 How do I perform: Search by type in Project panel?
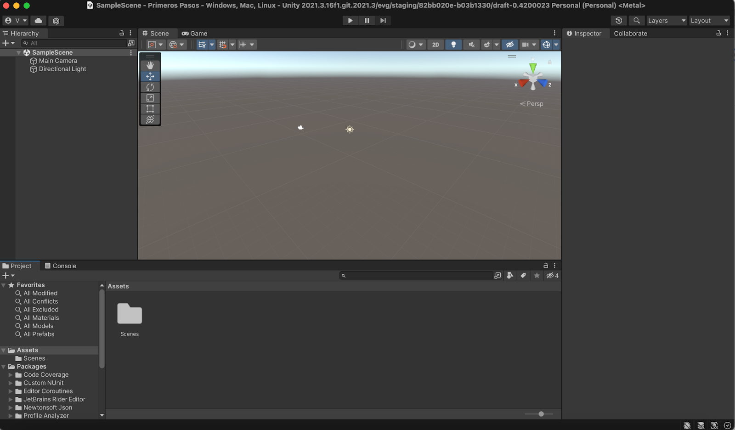(510, 276)
